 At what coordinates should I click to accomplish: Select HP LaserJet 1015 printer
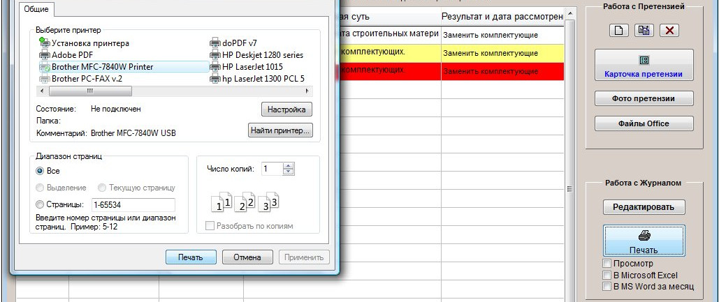246,67
